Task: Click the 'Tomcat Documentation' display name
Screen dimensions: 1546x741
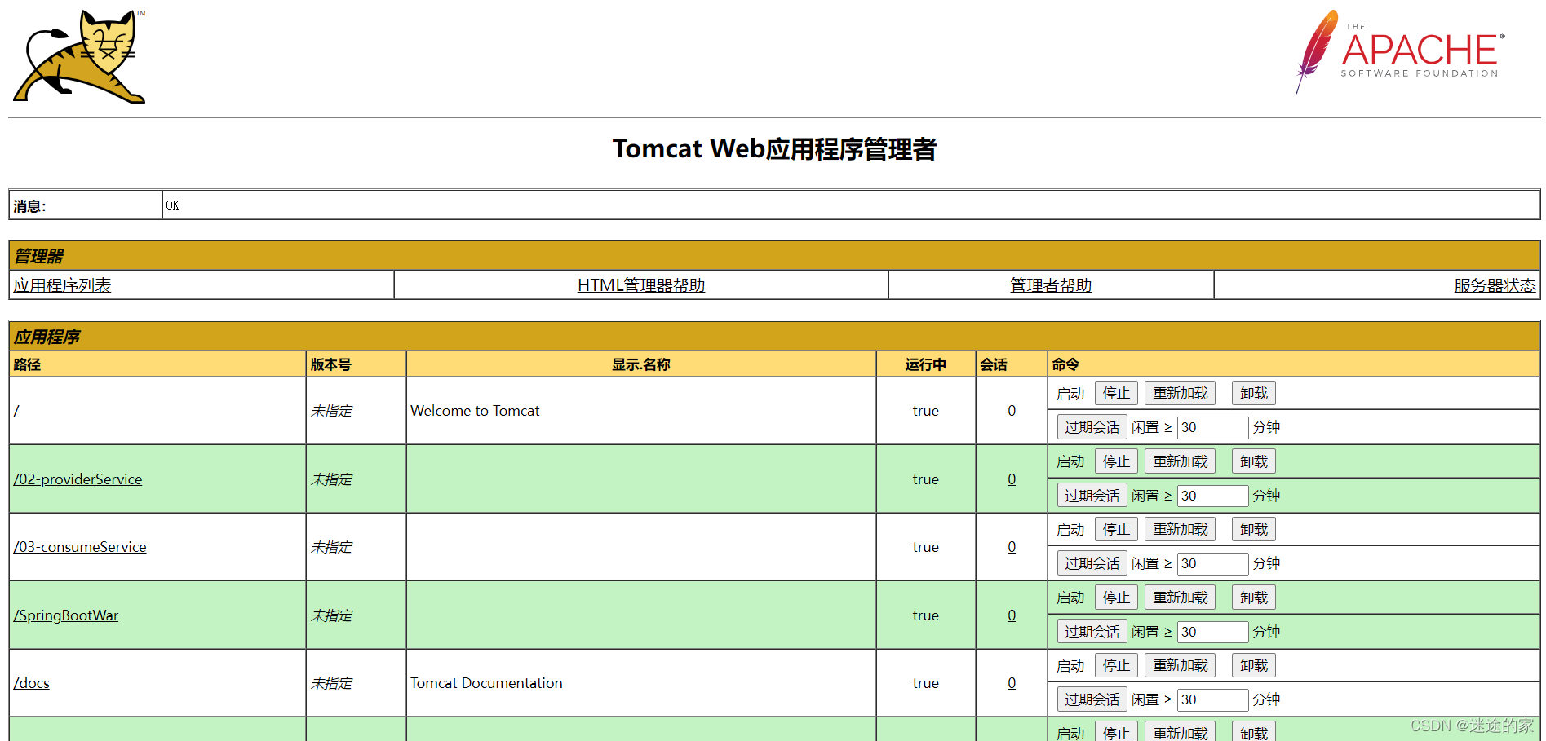Action: (x=486, y=683)
